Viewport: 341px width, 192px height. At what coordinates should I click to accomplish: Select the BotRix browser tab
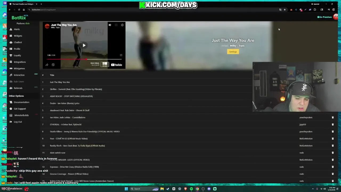click(x=23, y=4)
